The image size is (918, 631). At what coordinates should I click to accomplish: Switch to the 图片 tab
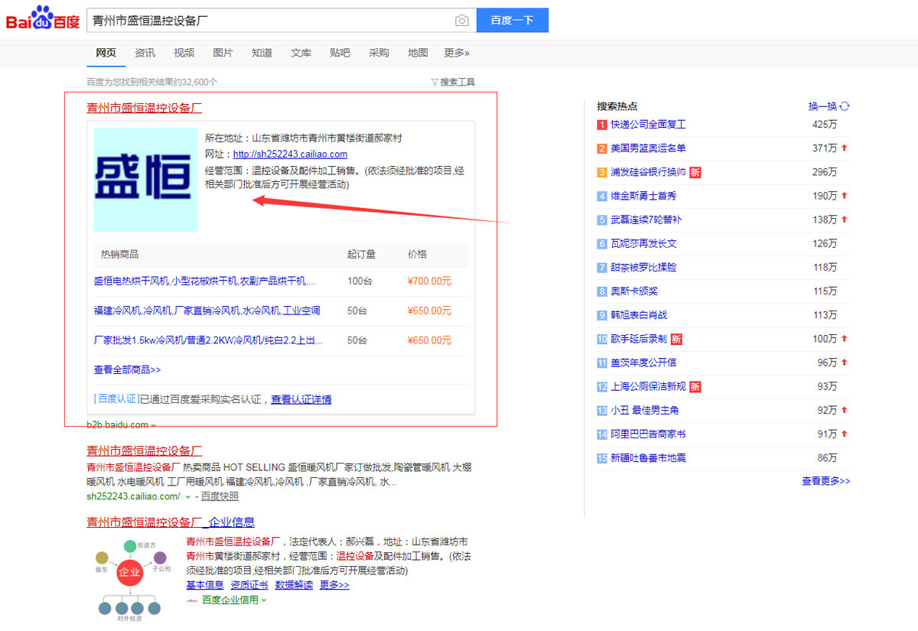[223, 53]
